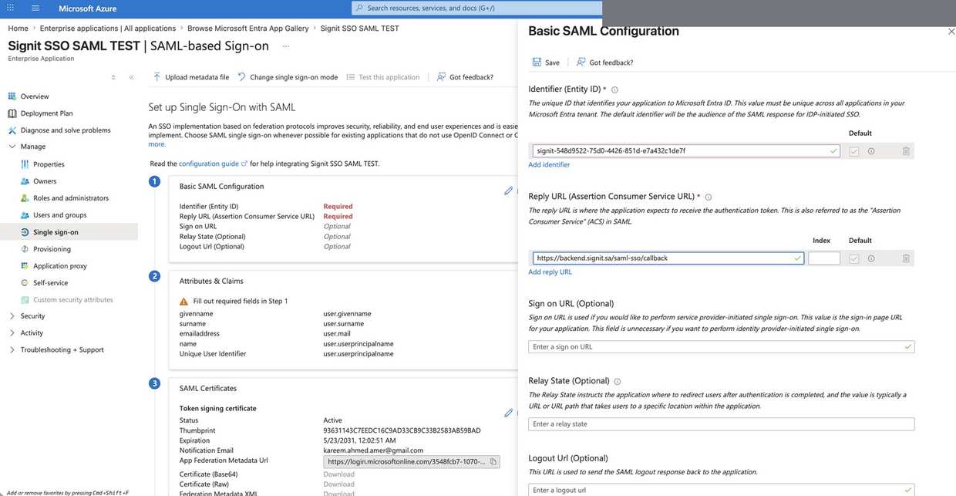The width and height of the screenshot is (956, 496).
Task: Click Identifier (Entity ID) info icon
Action: click(614, 89)
